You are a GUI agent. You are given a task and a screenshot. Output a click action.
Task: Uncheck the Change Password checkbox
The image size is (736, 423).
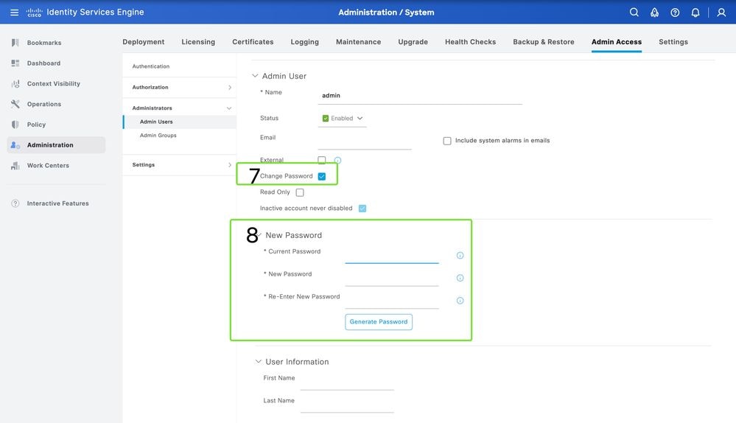(x=322, y=177)
